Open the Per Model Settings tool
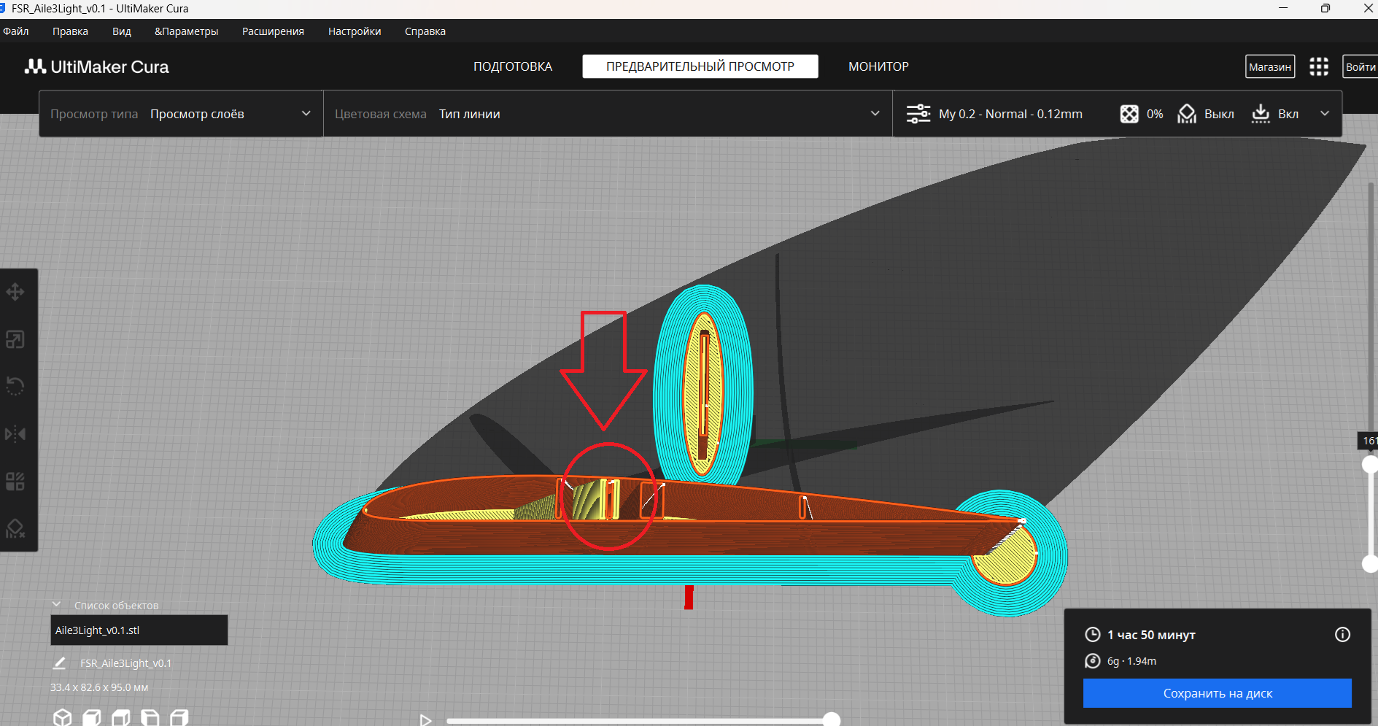 point(15,482)
